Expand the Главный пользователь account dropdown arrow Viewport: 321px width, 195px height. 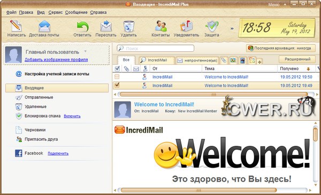tap(86, 51)
